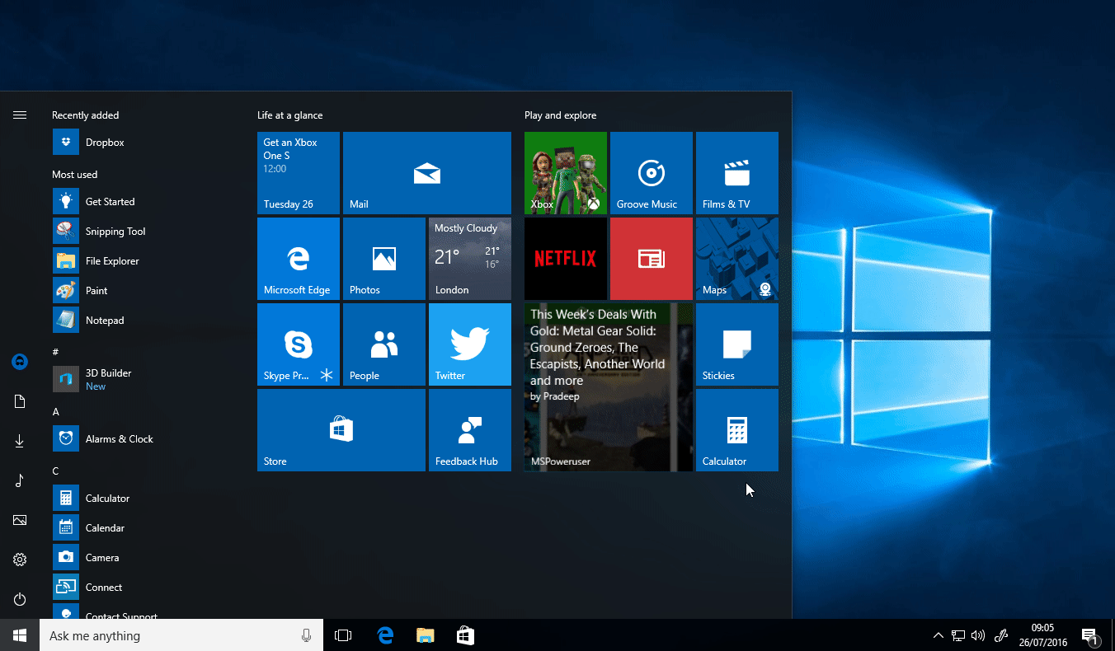Open the Windows Store from the taskbar
This screenshot has width=1115, height=651.
(464, 635)
